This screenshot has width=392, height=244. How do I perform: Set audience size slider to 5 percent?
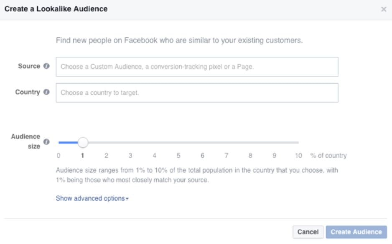pyautogui.click(x=178, y=142)
